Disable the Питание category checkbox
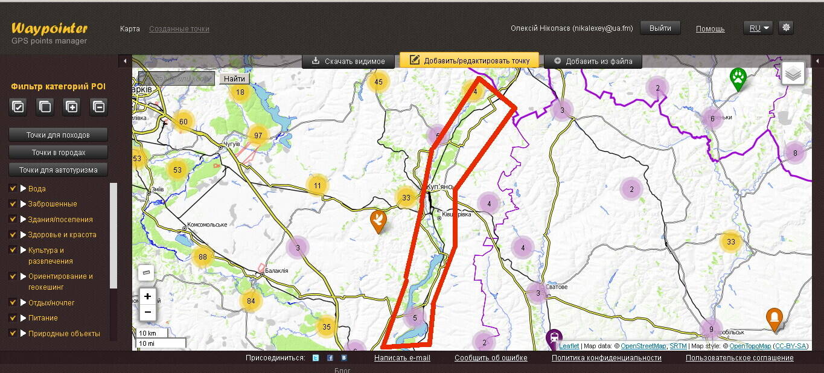 [x=13, y=317]
